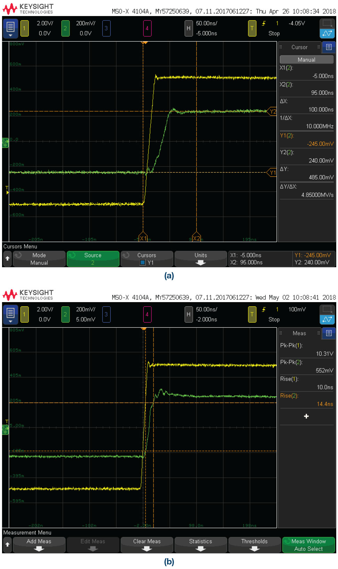Open the Add Meas softkey
338x569 pixels.
(x=39, y=545)
